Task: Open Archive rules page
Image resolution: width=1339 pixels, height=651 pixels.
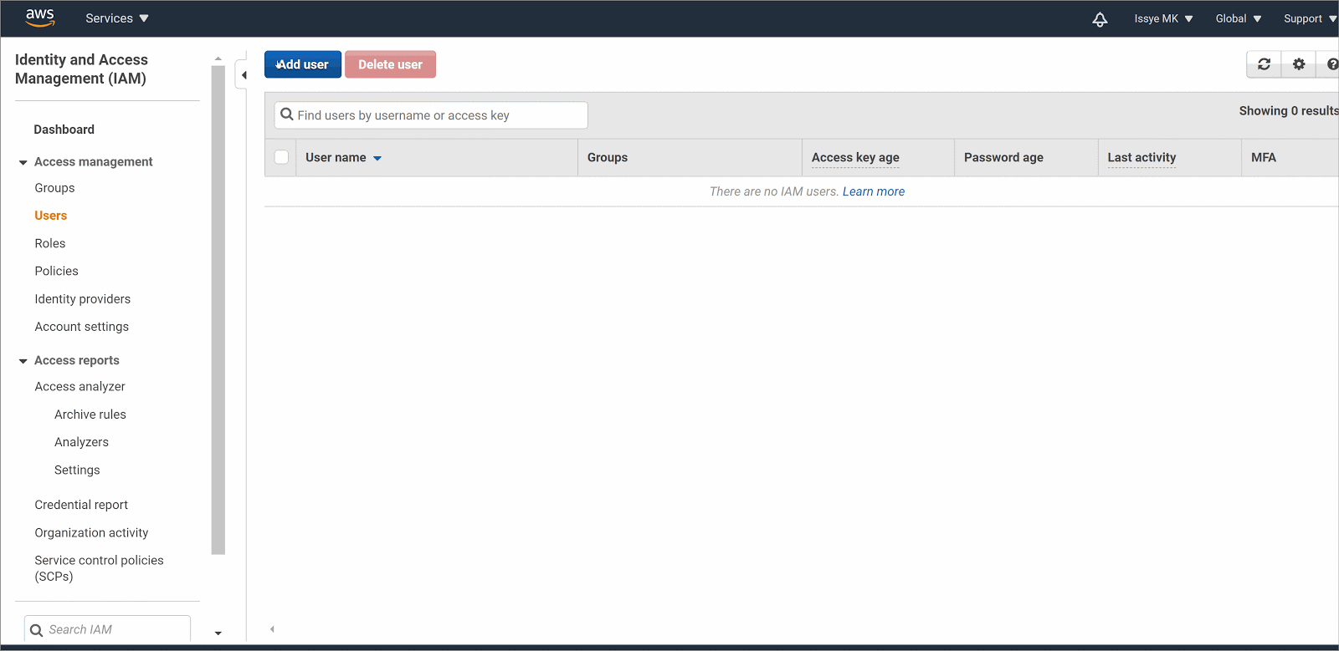Action: [x=90, y=415]
